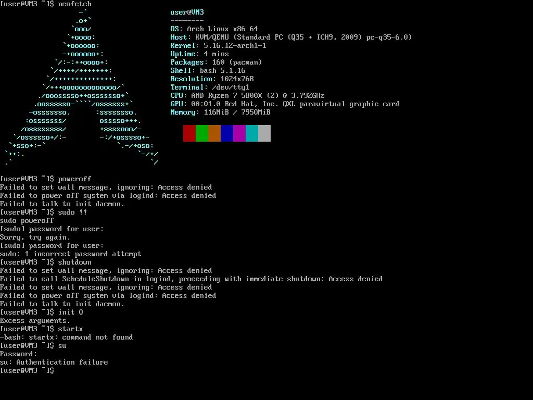The width and height of the screenshot is (533, 400).
Task: Click the red color block
Action: (x=189, y=133)
